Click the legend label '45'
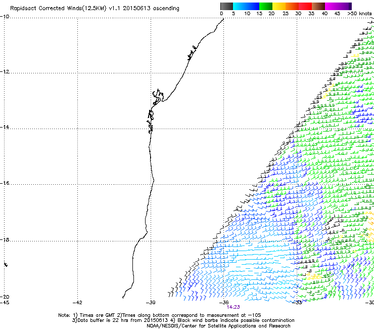This screenshot has height=329, width=374. tap(337, 14)
